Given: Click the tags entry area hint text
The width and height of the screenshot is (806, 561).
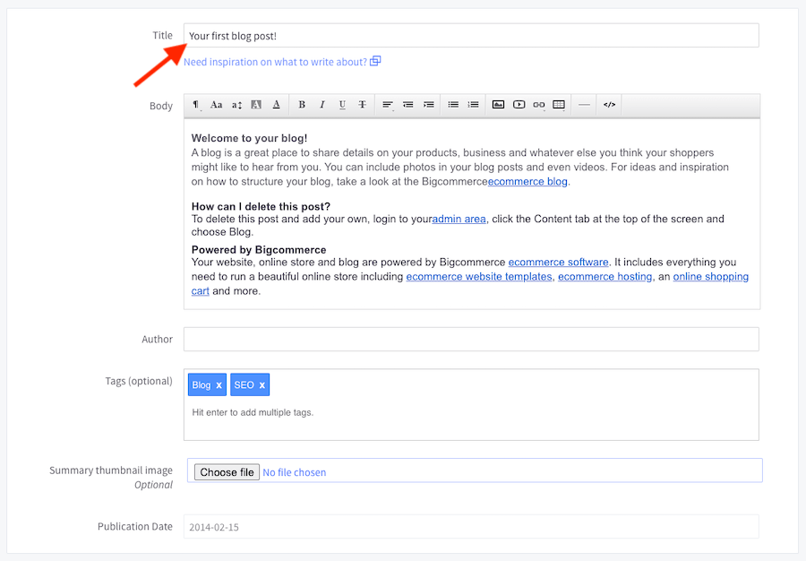Looking at the screenshot, I should coord(253,412).
